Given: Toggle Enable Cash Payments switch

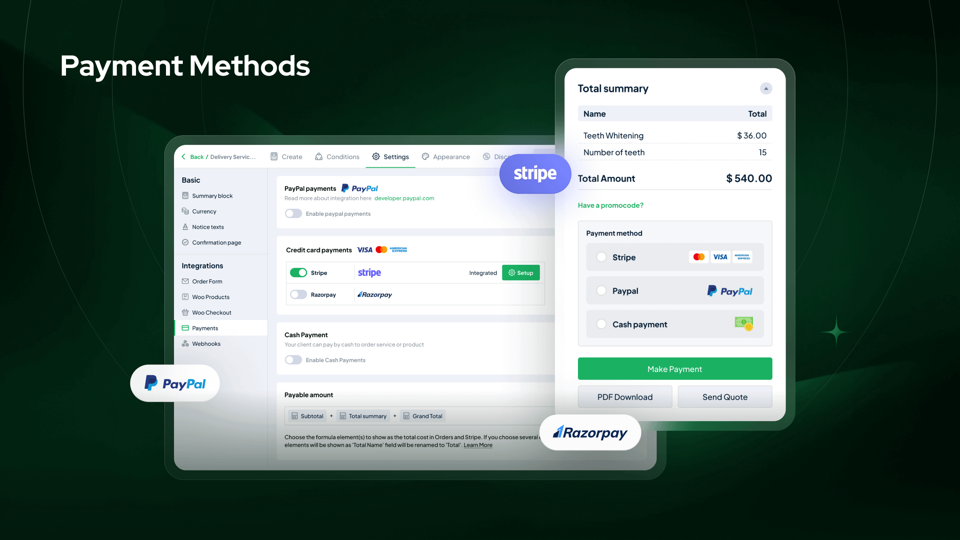Looking at the screenshot, I should [293, 359].
